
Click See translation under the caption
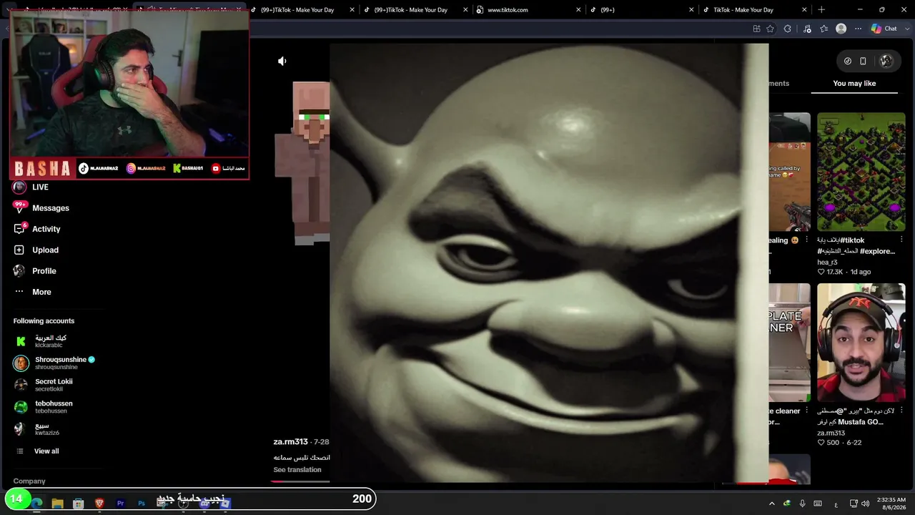click(x=297, y=470)
